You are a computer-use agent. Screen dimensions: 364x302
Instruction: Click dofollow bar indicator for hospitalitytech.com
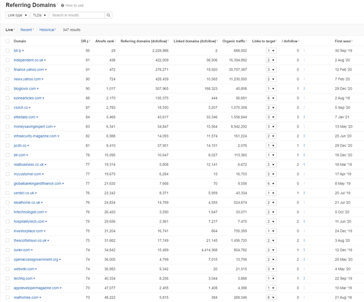[304, 222]
